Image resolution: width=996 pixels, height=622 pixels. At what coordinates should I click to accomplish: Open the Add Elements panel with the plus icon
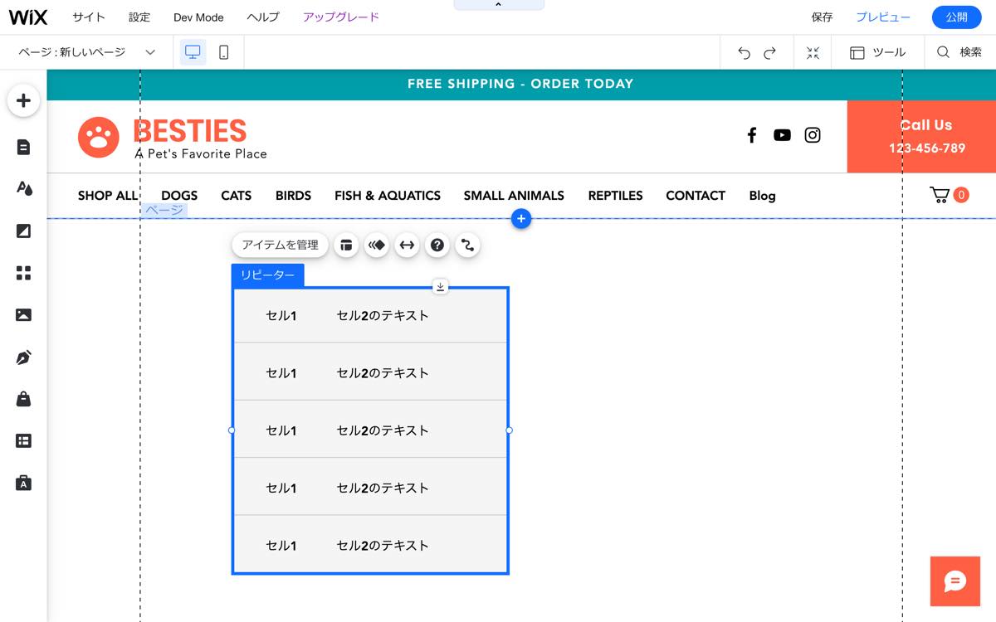coord(23,100)
